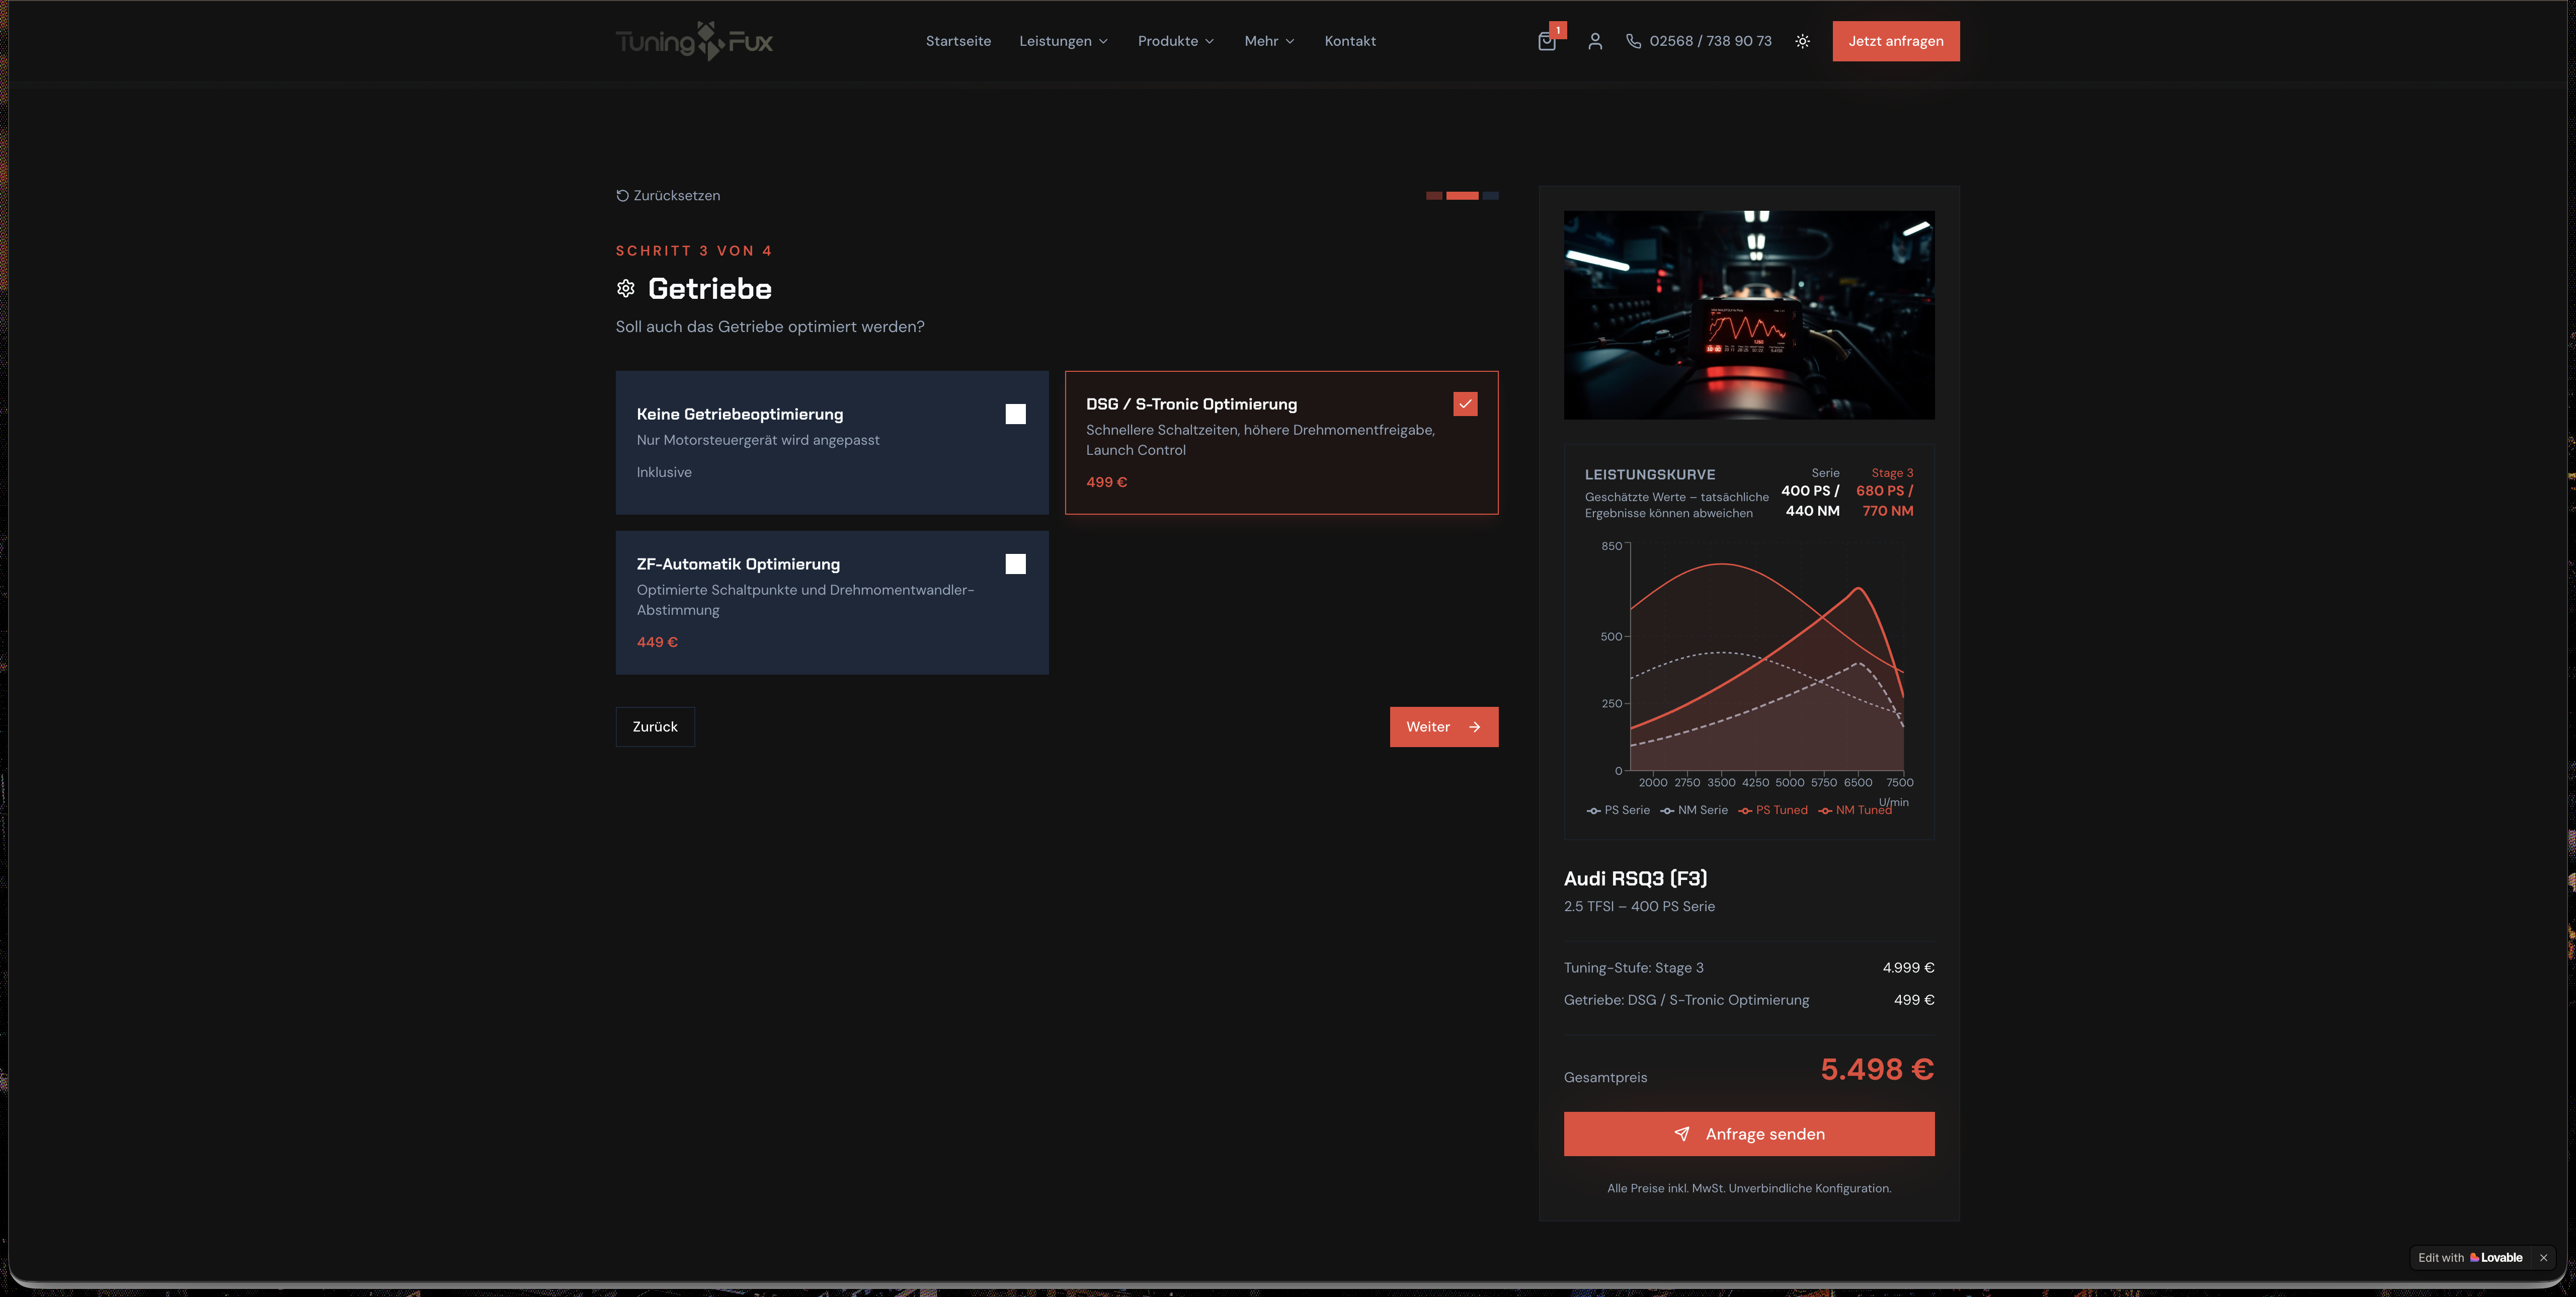
Task: Click the LEISTUNGSKURVE heading
Action: click(x=1649, y=475)
